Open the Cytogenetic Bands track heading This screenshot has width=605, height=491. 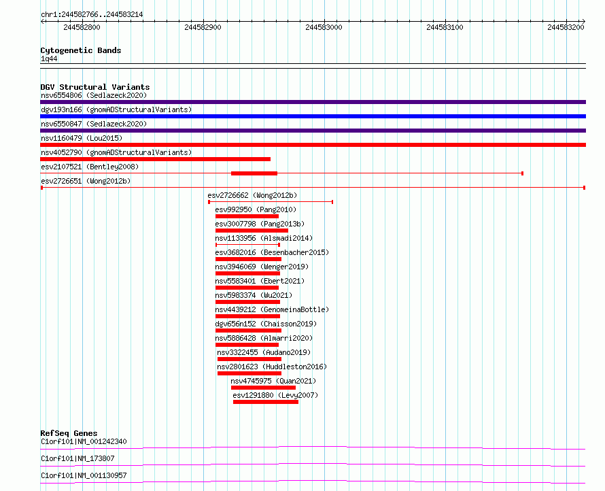click(x=80, y=50)
